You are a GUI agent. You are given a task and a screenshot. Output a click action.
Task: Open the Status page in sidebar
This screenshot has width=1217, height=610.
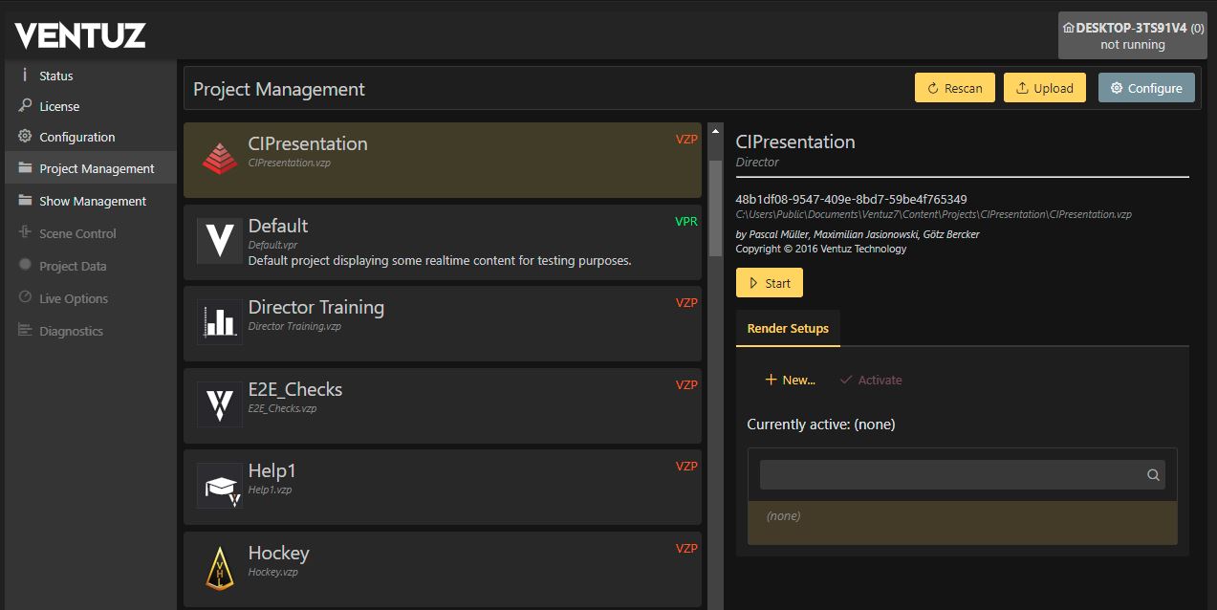click(55, 76)
